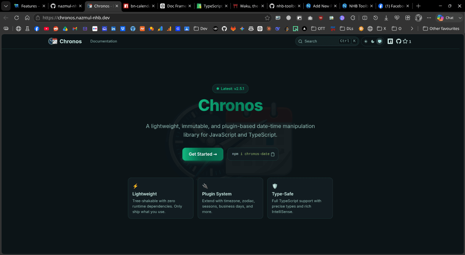This screenshot has width=465, height=255.
Task: Open the Downloads panel
Action: pyautogui.click(x=386, y=18)
